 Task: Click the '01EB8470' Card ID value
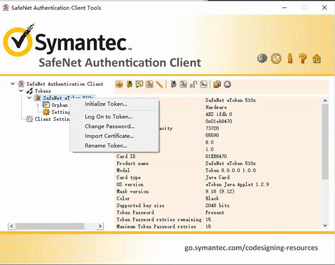click(x=216, y=156)
